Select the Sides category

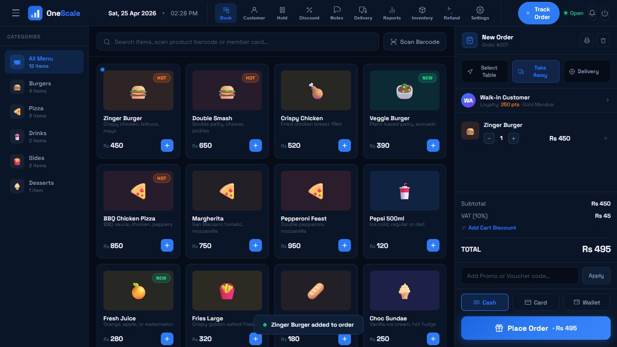pos(44,161)
